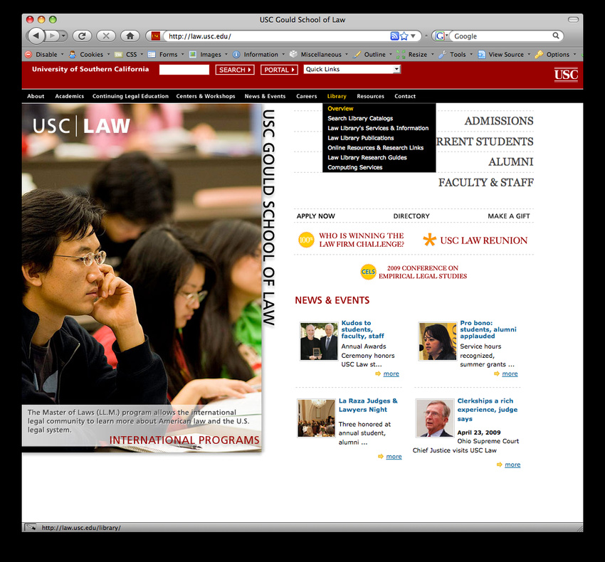
Task: Click the search magnifier icon
Action: pos(556,36)
